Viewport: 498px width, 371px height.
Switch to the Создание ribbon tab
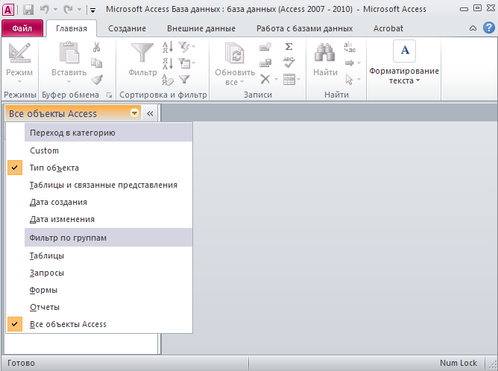point(127,28)
